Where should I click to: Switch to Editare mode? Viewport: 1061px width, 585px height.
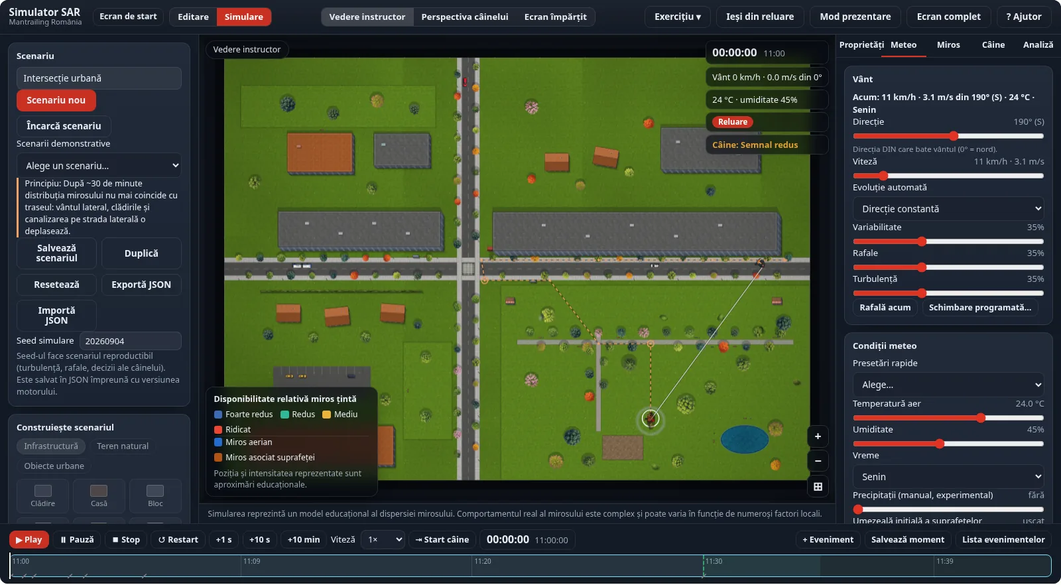tap(193, 17)
